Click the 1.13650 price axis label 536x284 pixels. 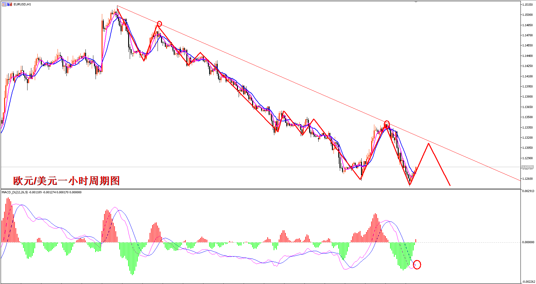pyautogui.click(x=527, y=107)
